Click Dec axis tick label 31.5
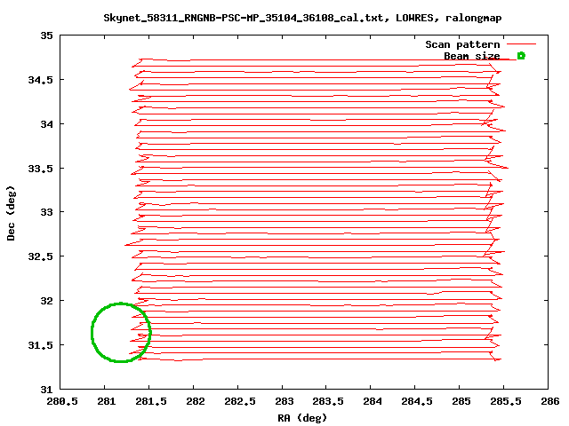 coord(40,345)
